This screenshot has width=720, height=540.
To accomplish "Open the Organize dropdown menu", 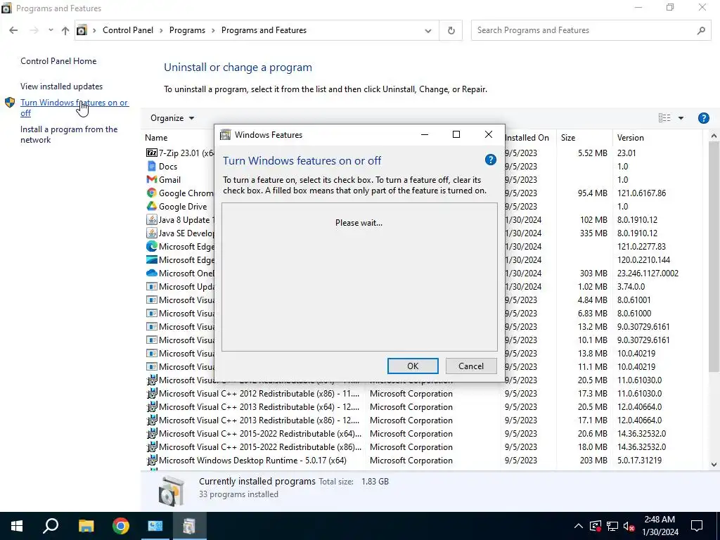I will [x=172, y=118].
